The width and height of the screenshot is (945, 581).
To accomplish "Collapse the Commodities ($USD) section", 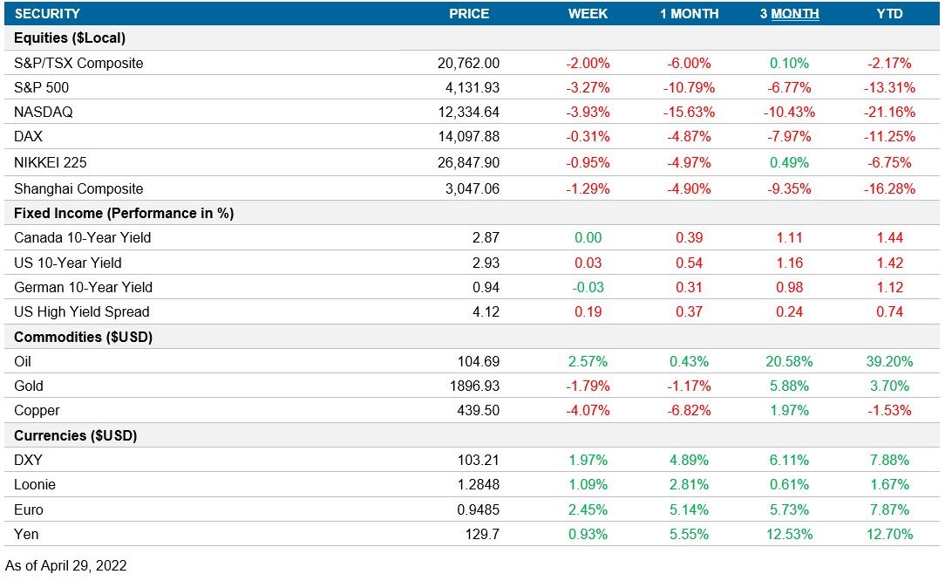I will (x=78, y=337).
